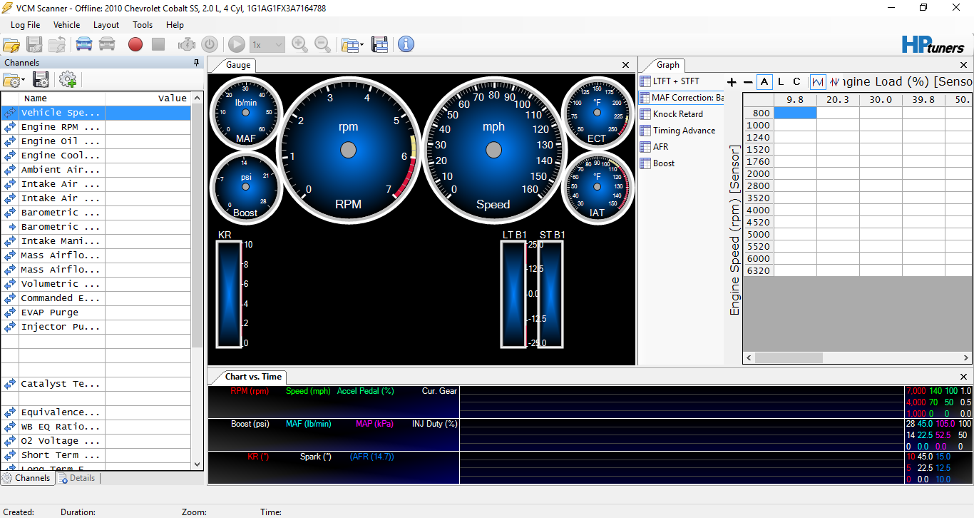Toggle the blue line graph view icon
Viewport: 974px width, 518px height.
point(818,81)
